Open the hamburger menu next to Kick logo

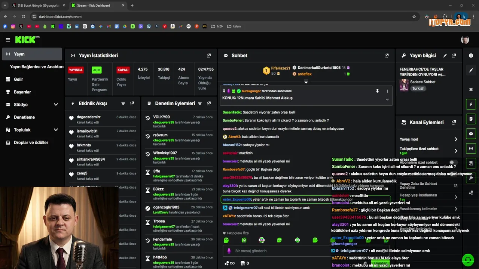pos(8,40)
